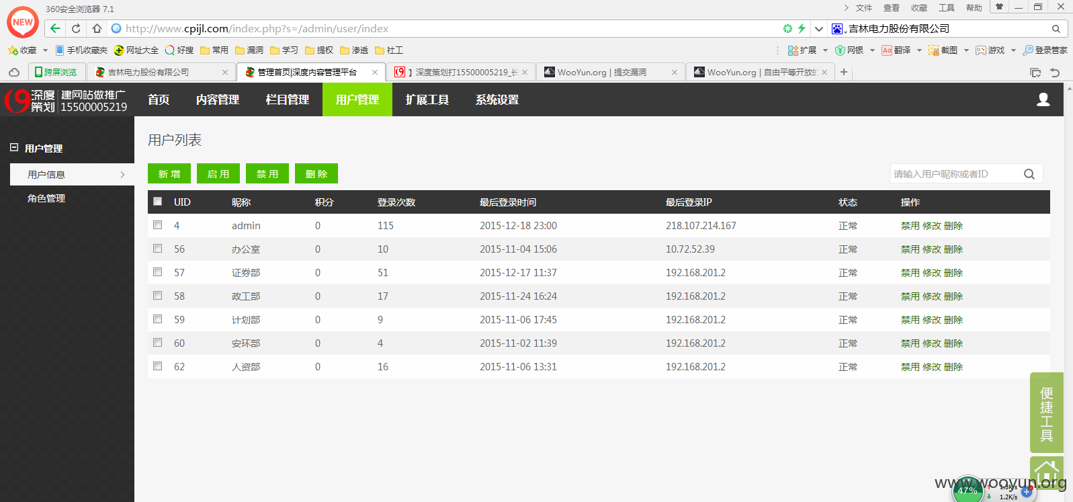The width and height of the screenshot is (1073, 502).
Task: Open the 便捷工具 floating panel
Action: click(1047, 413)
